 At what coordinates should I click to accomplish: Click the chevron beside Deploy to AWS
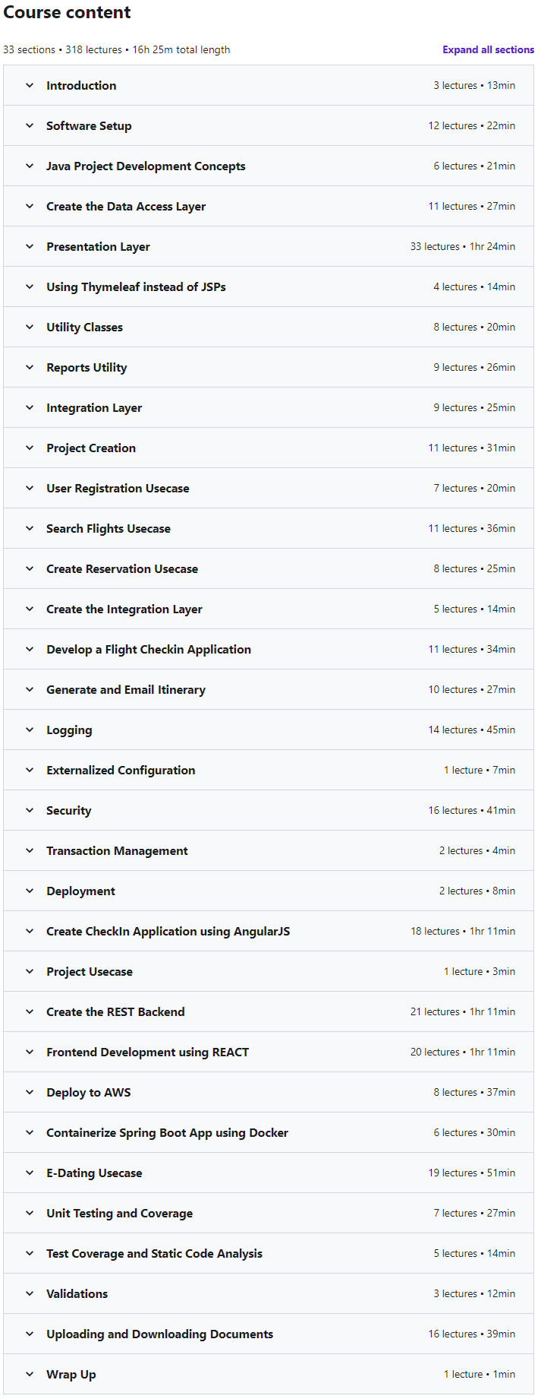click(x=30, y=1092)
